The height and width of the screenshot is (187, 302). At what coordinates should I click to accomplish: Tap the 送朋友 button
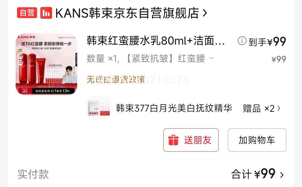(x=191, y=140)
